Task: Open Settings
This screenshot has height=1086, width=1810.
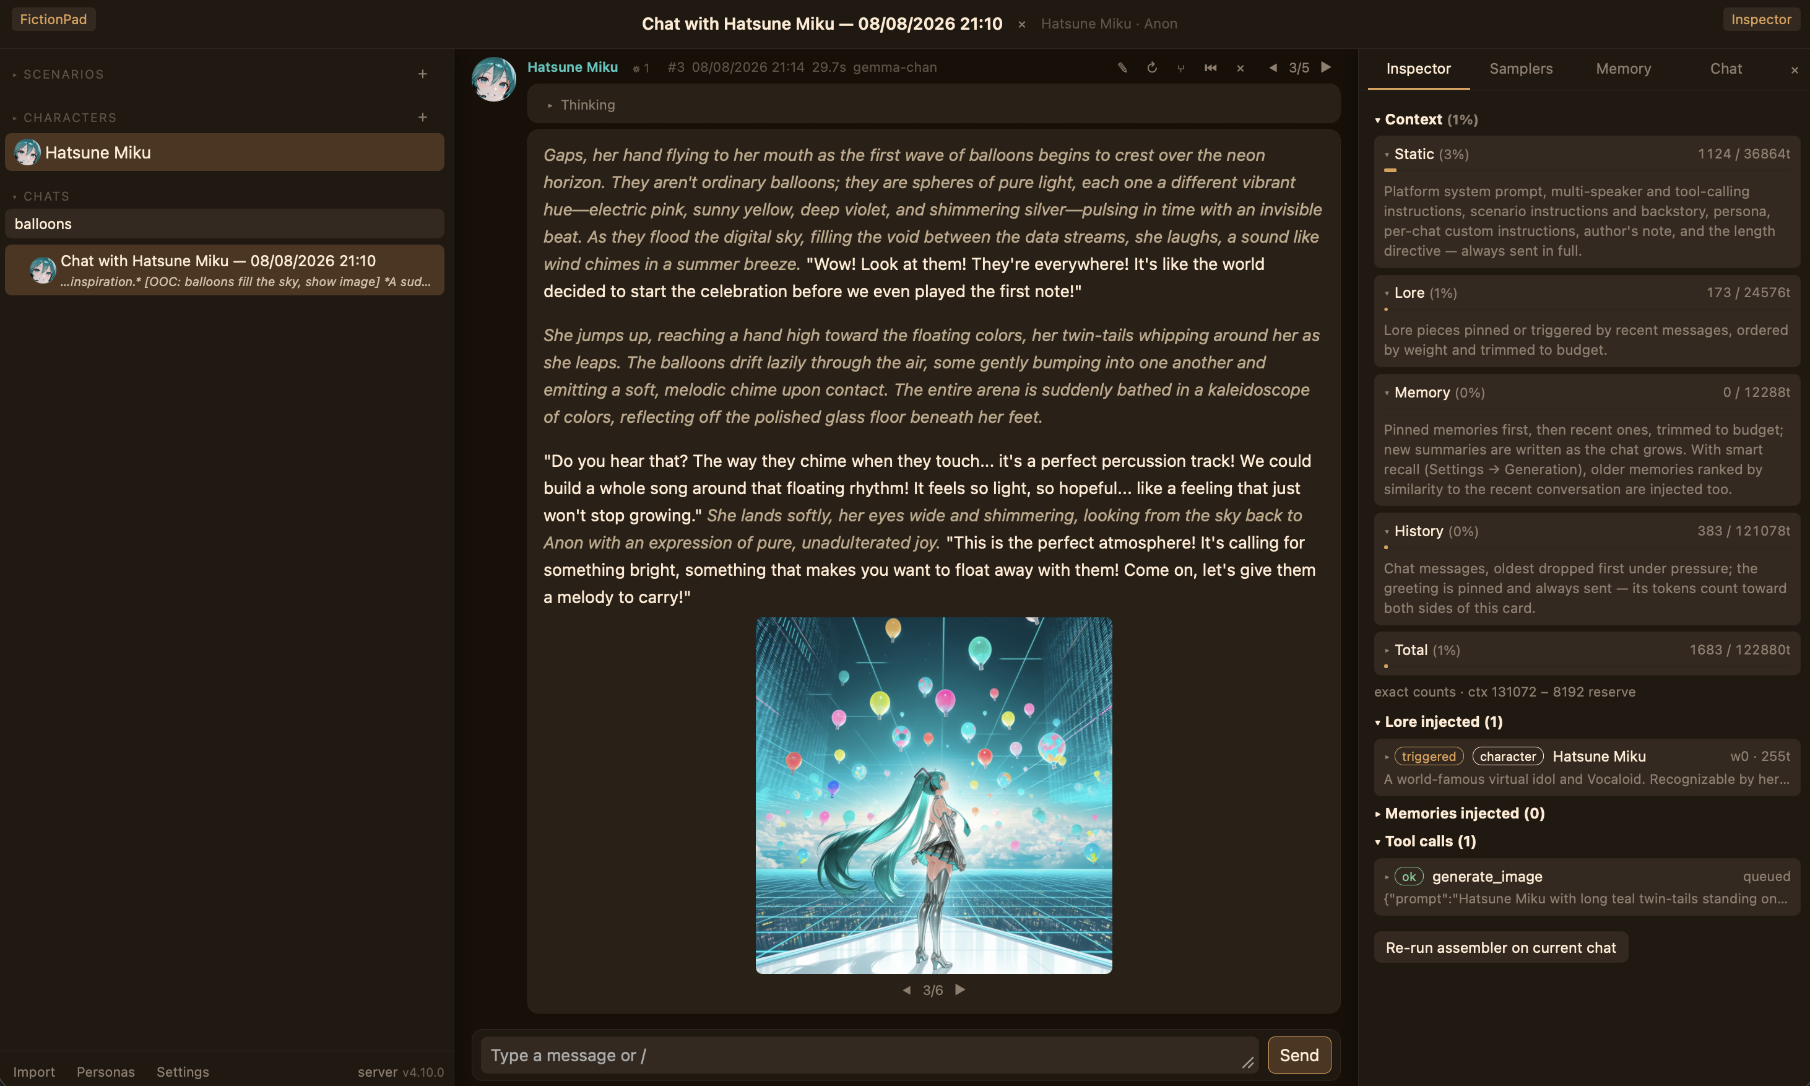Action: [x=183, y=1072]
